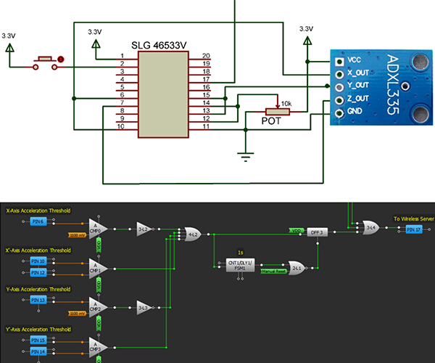Screen dimensions: 435x363
Task: Click the Z_OUT pin on ADXL335
Action: click(339, 100)
